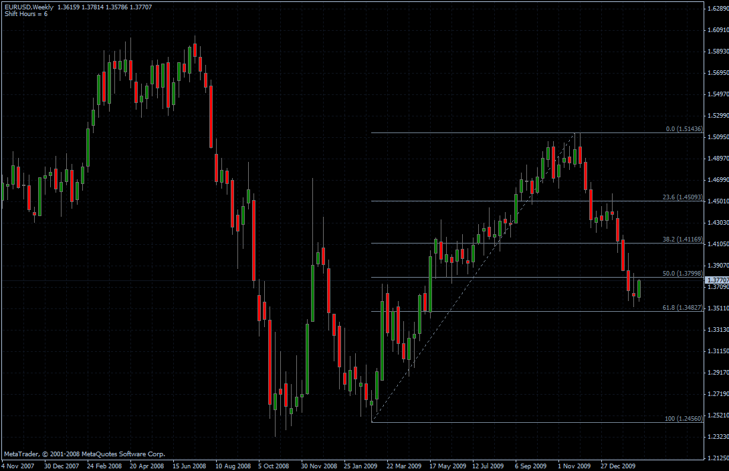Click the 6 Sep 2009 date label
Screen dimensions: 729x471
[x=530, y=466]
